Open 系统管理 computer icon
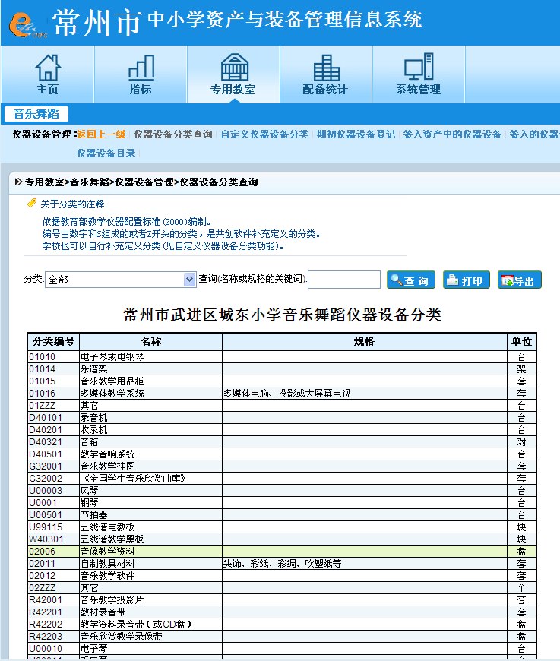560x661 pixels. pos(419,67)
